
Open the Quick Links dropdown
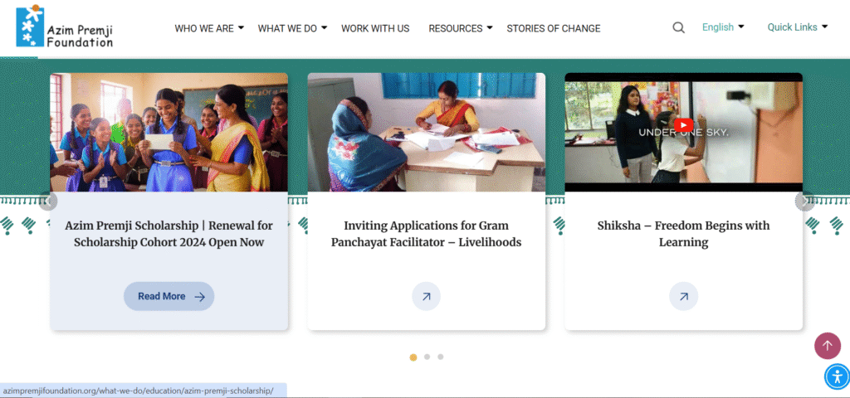point(798,27)
